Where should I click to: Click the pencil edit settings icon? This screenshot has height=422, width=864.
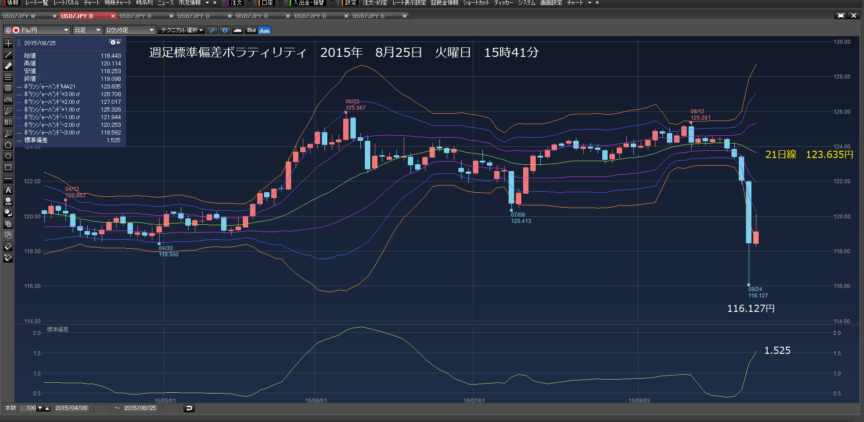[212, 30]
